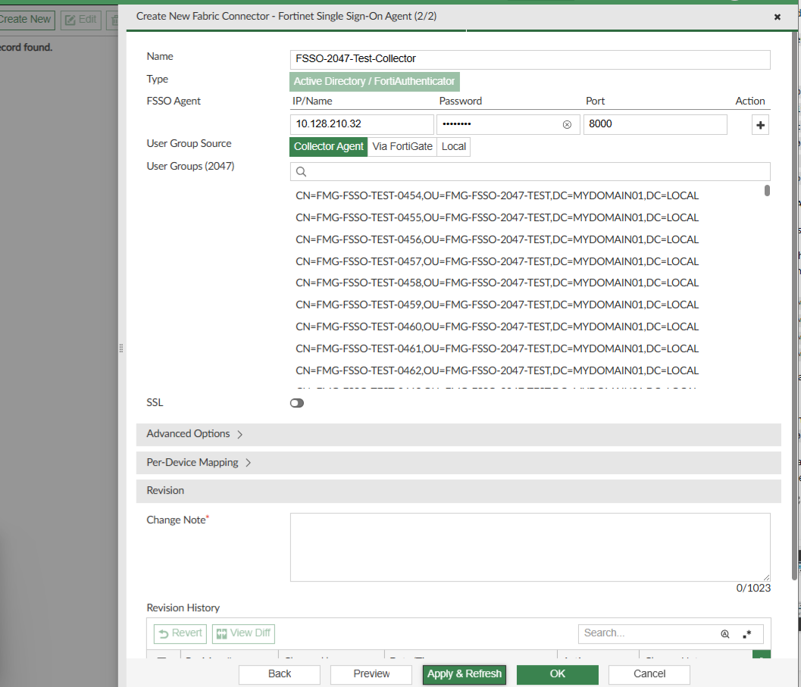Click the panel resize grip handle

pyautogui.click(x=121, y=348)
